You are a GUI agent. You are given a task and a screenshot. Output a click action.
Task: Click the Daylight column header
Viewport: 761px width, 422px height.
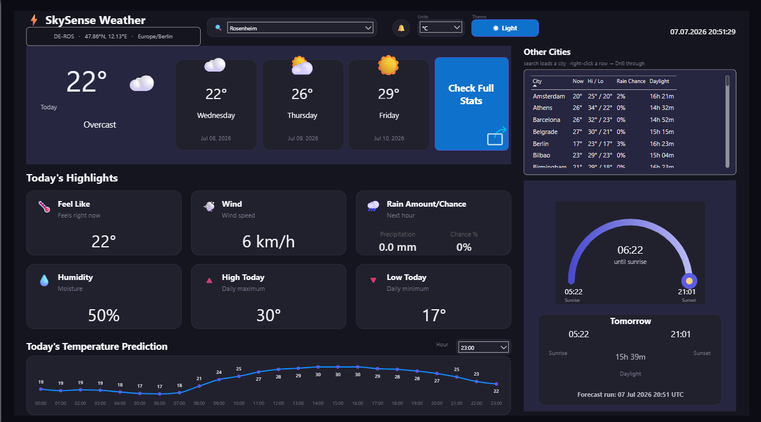659,81
